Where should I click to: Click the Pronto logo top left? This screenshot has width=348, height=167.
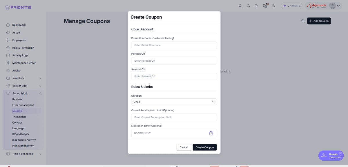pos(18,7)
